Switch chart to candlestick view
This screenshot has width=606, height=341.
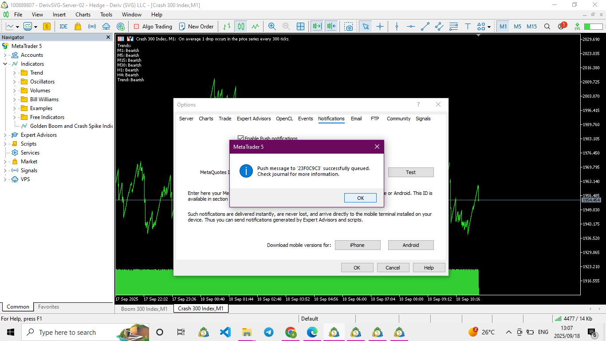[x=241, y=27]
